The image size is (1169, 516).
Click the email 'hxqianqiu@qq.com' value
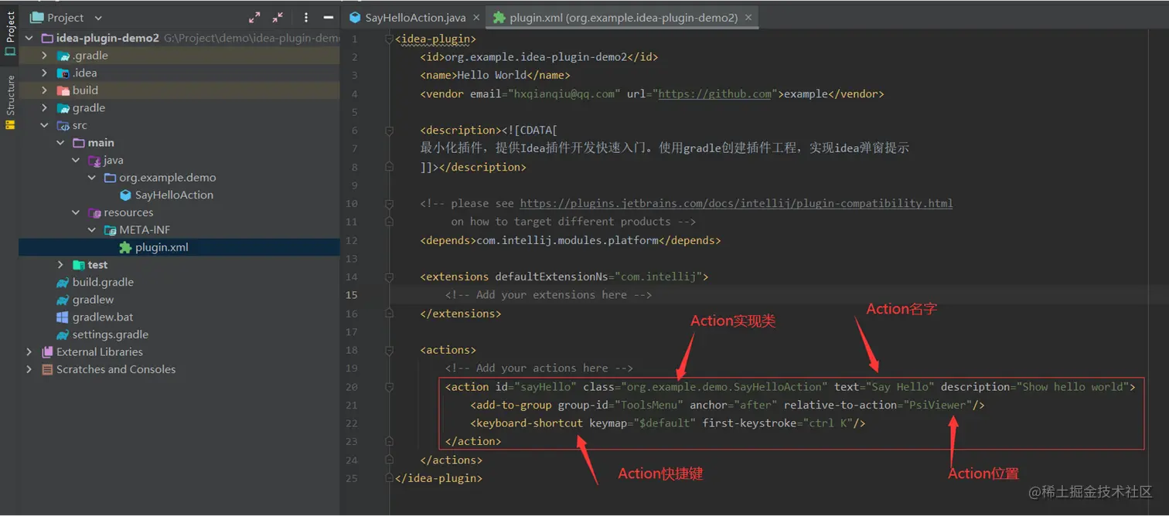click(564, 94)
